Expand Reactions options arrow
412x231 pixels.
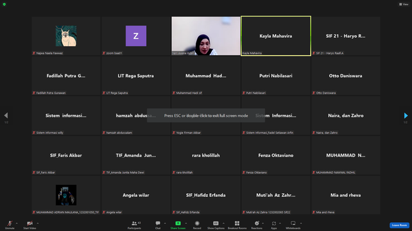coord(263,223)
